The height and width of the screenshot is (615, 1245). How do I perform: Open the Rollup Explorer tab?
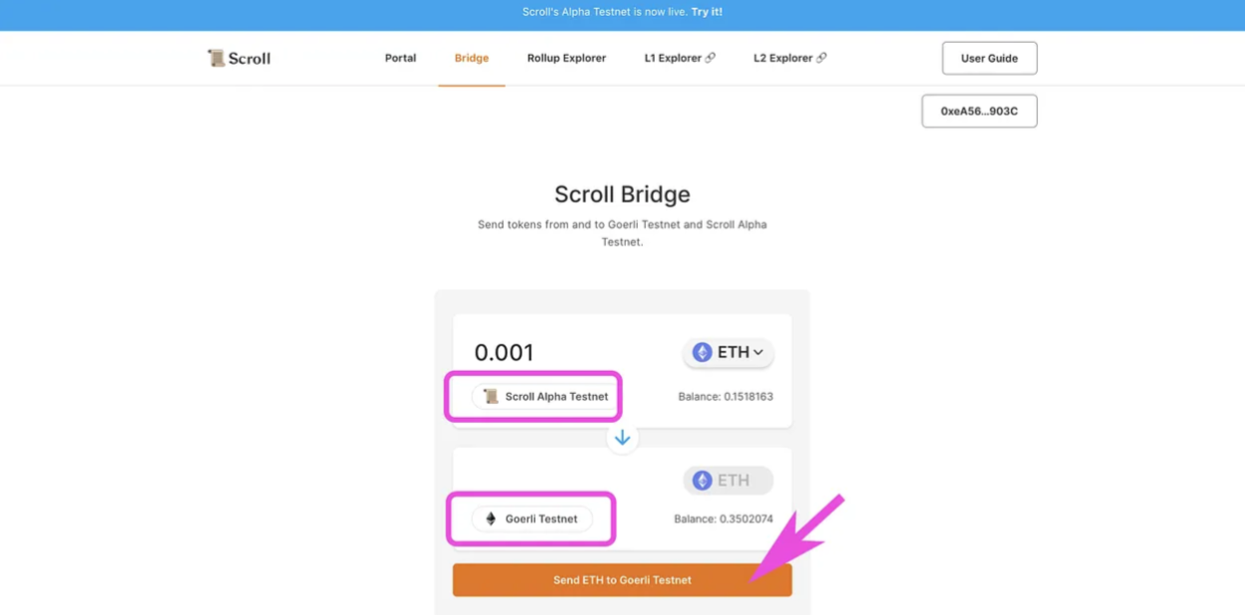(x=566, y=58)
